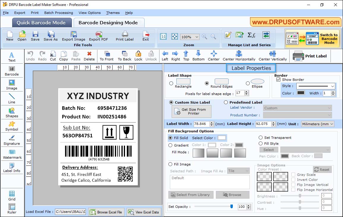
Task: Click the Get Size From Printer button
Action: (x=191, y=111)
